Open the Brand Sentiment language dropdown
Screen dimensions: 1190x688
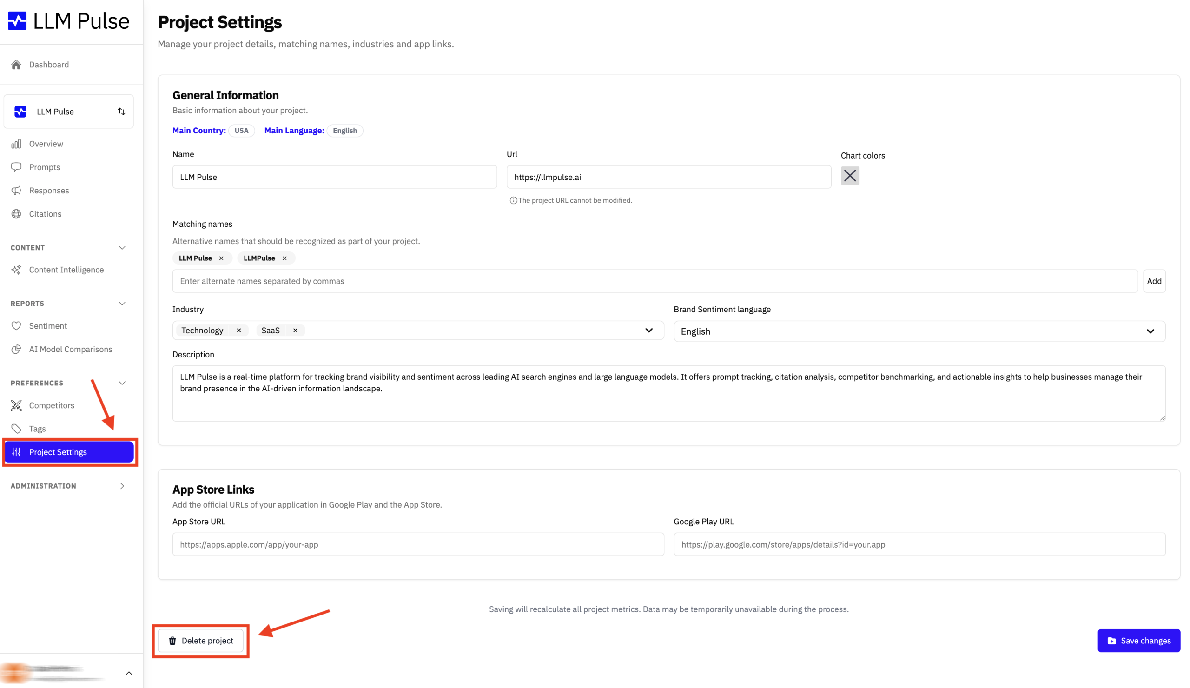coord(919,331)
